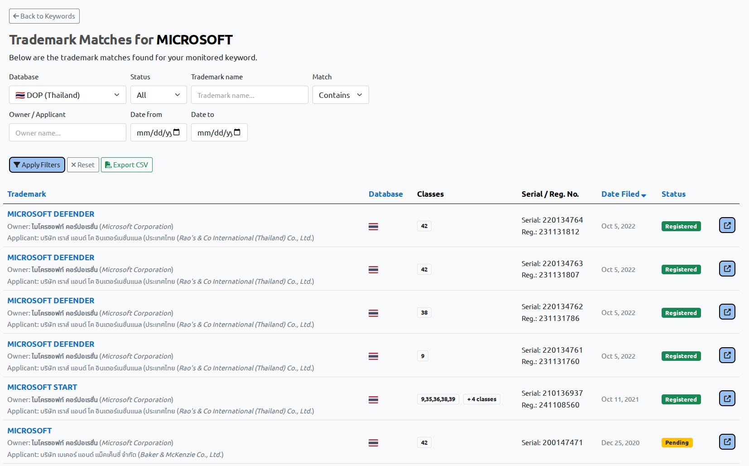This screenshot has width=749, height=466.
Task: Click Thailand flag in serial 220134764 row
Action: (x=373, y=227)
